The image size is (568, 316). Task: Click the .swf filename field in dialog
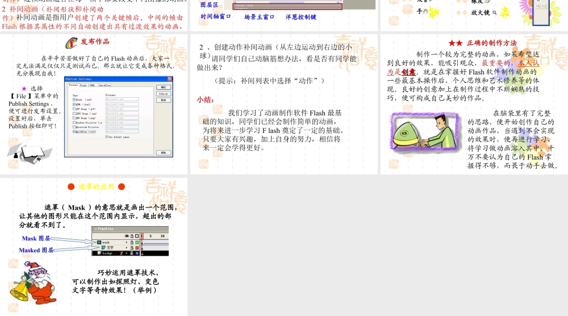click(122, 99)
